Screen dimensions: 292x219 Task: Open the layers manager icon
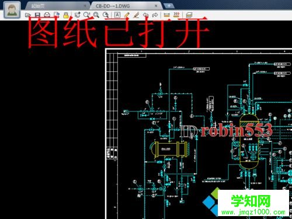[189, 15]
